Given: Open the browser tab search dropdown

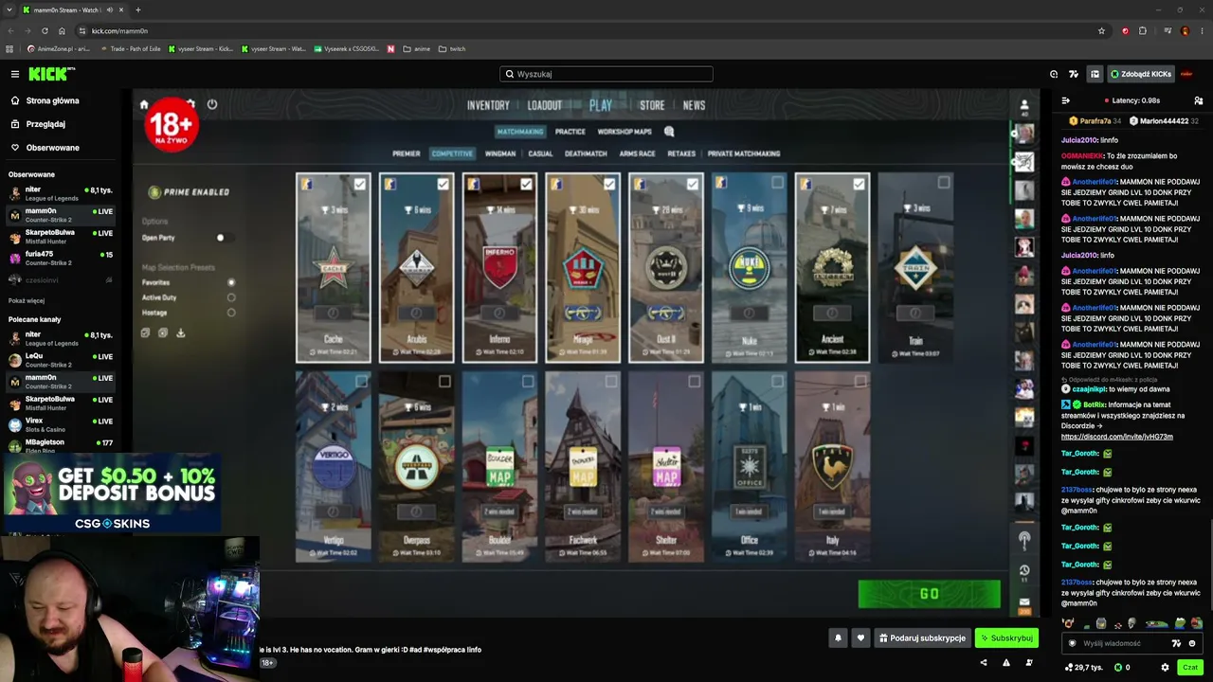Looking at the screenshot, I should point(9,9).
